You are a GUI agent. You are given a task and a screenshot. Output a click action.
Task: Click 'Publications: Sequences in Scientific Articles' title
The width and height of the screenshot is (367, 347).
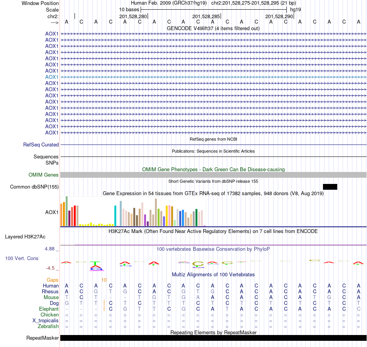pos(213,151)
